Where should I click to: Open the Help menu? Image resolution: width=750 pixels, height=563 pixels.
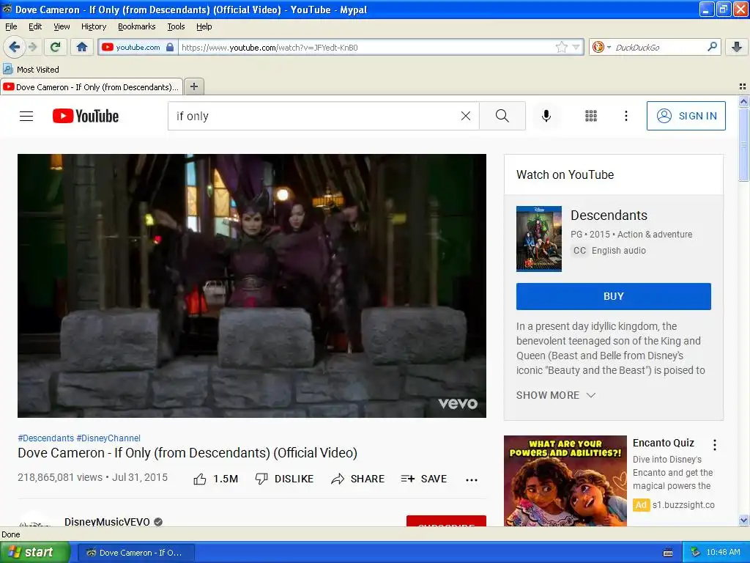click(x=204, y=26)
